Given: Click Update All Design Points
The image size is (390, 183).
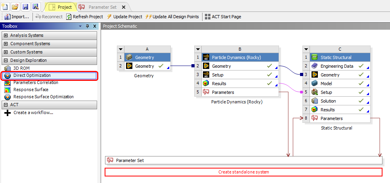Looking at the screenshot, I should [x=172, y=17].
